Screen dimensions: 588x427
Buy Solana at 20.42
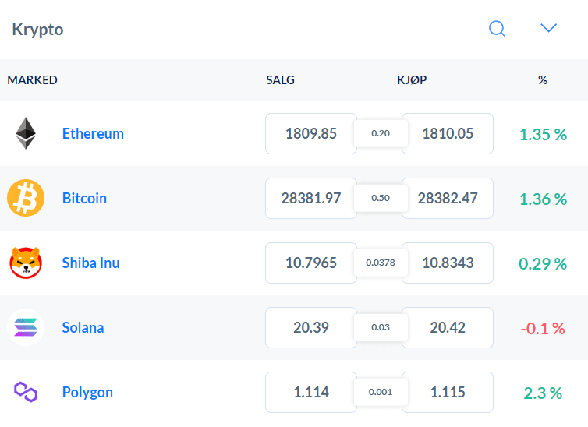point(448,328)
